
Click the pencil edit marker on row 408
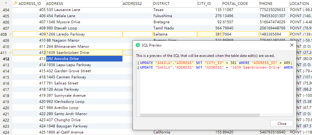[10, 34]
